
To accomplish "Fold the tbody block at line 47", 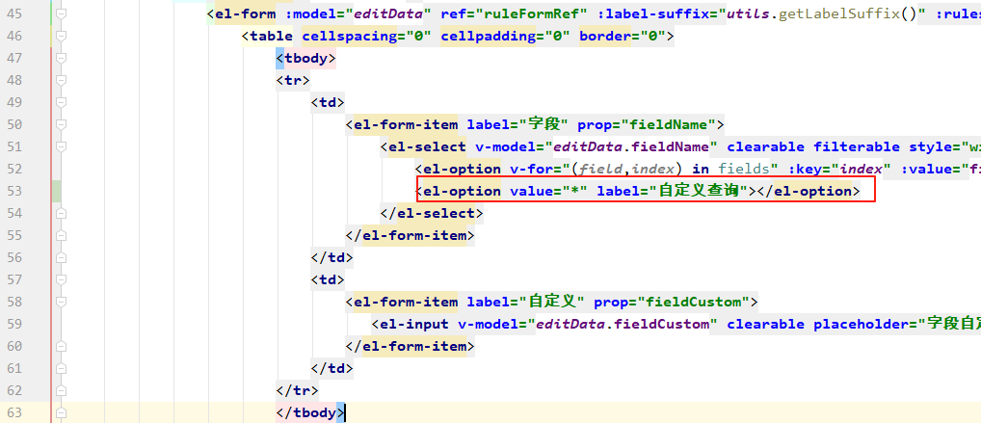I will [x=62, y=59].
